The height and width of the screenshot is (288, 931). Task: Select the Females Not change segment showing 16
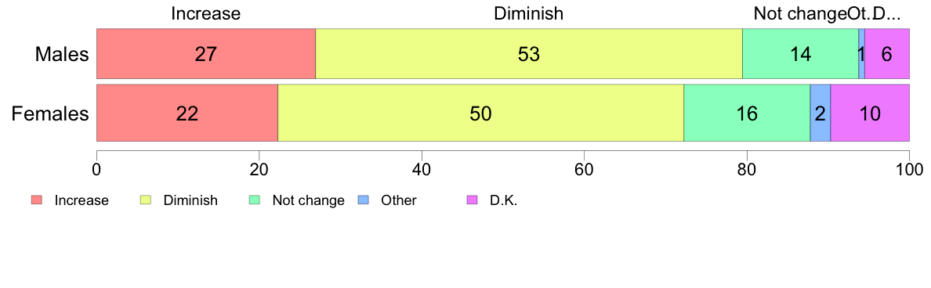click(x=747, y=113)
